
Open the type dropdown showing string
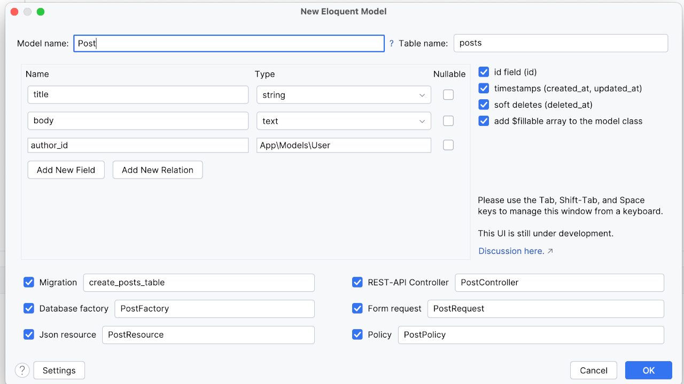[x=344, y=95]
